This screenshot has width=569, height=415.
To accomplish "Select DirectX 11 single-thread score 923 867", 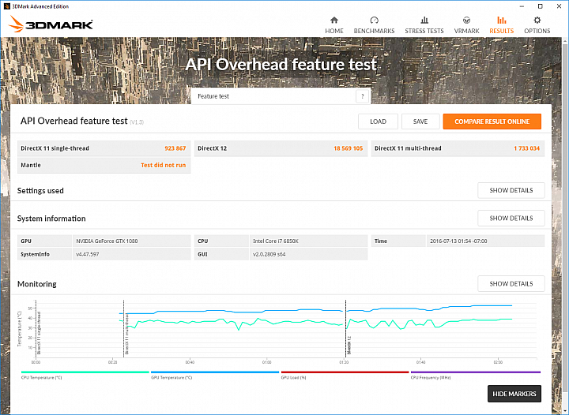I will pos(175,148).
